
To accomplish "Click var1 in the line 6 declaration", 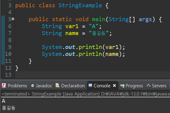I will (72, 26).
